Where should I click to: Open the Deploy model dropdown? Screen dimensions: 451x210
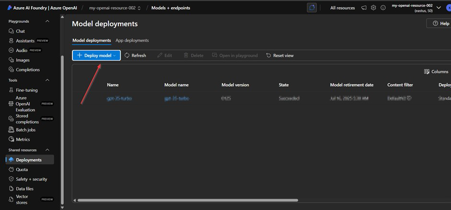96,55
